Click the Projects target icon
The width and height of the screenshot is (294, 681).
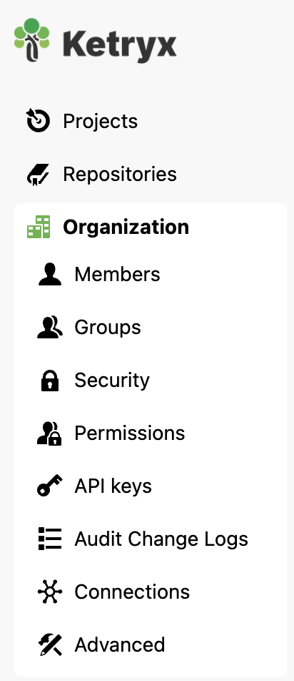coord(38,121)
